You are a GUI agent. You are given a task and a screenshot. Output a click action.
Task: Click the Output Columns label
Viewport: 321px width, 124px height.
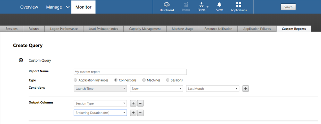[x=41, y=102]
